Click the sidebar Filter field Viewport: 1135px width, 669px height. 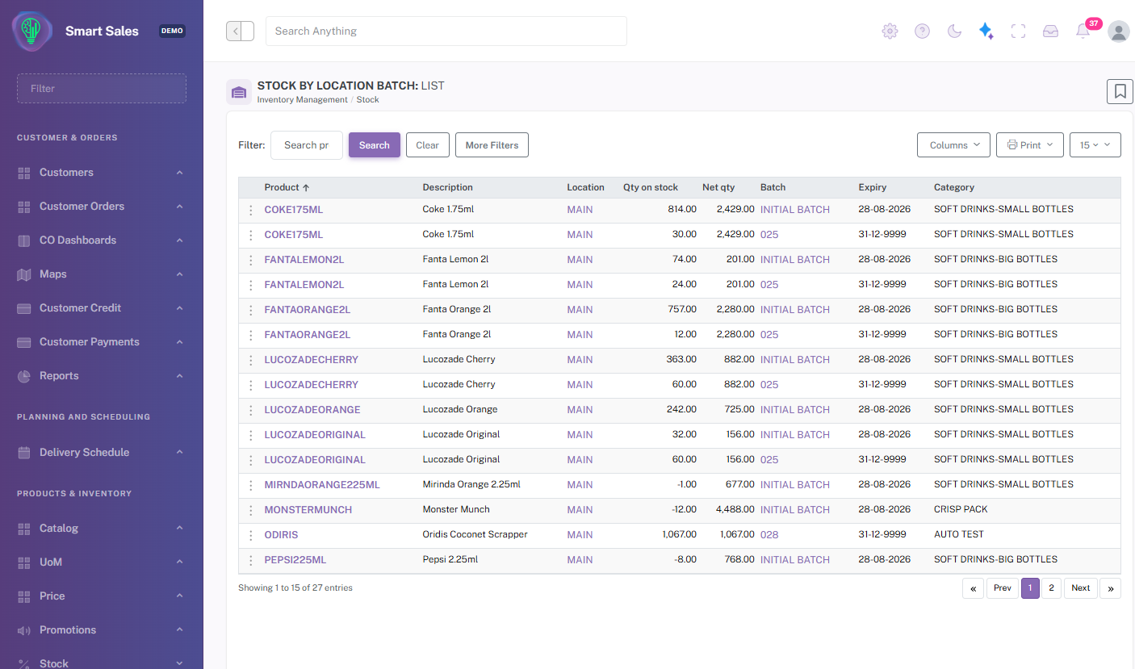tap(102, 89)
